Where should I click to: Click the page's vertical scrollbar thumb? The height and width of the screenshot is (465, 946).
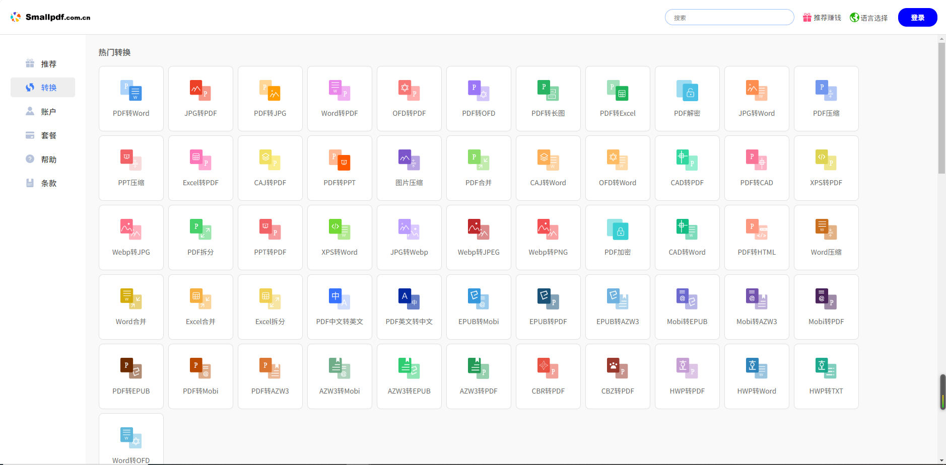941,108
